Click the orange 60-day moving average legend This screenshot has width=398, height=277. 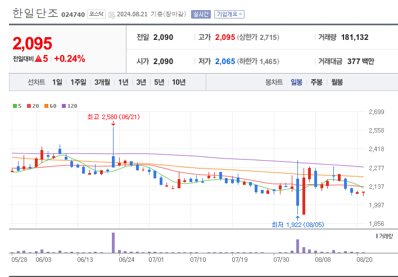pyautogui.click(x=50, y=106)
